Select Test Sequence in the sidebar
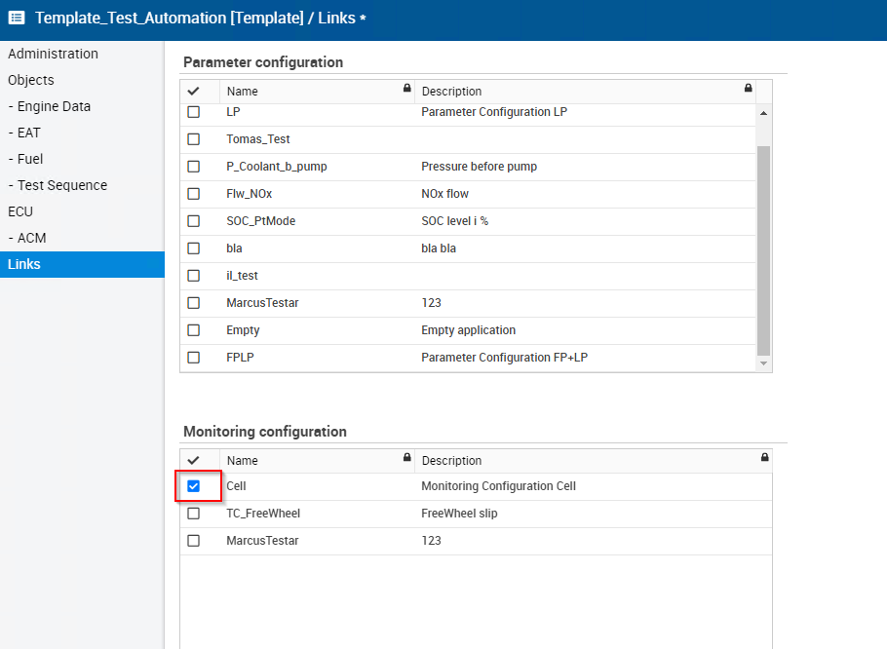Image resolution: width=887 pixels, height=649 pixels. [x=58, y=185]
